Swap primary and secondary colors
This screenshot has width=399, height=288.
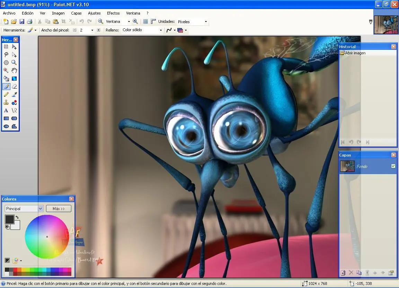click(x=17, y=217)
